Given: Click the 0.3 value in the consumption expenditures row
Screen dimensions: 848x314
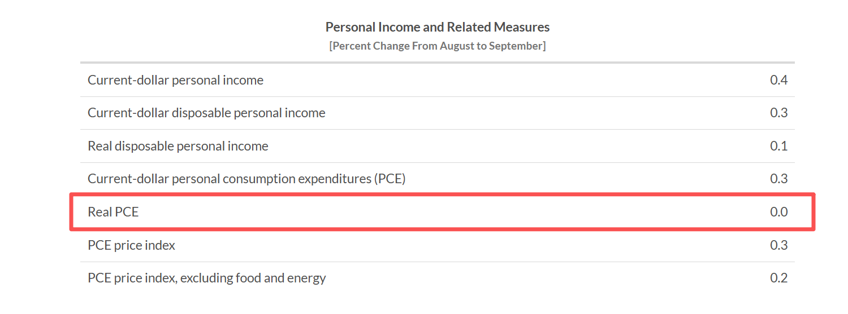Looking at the screenshot, I should (x=778, y=179).
